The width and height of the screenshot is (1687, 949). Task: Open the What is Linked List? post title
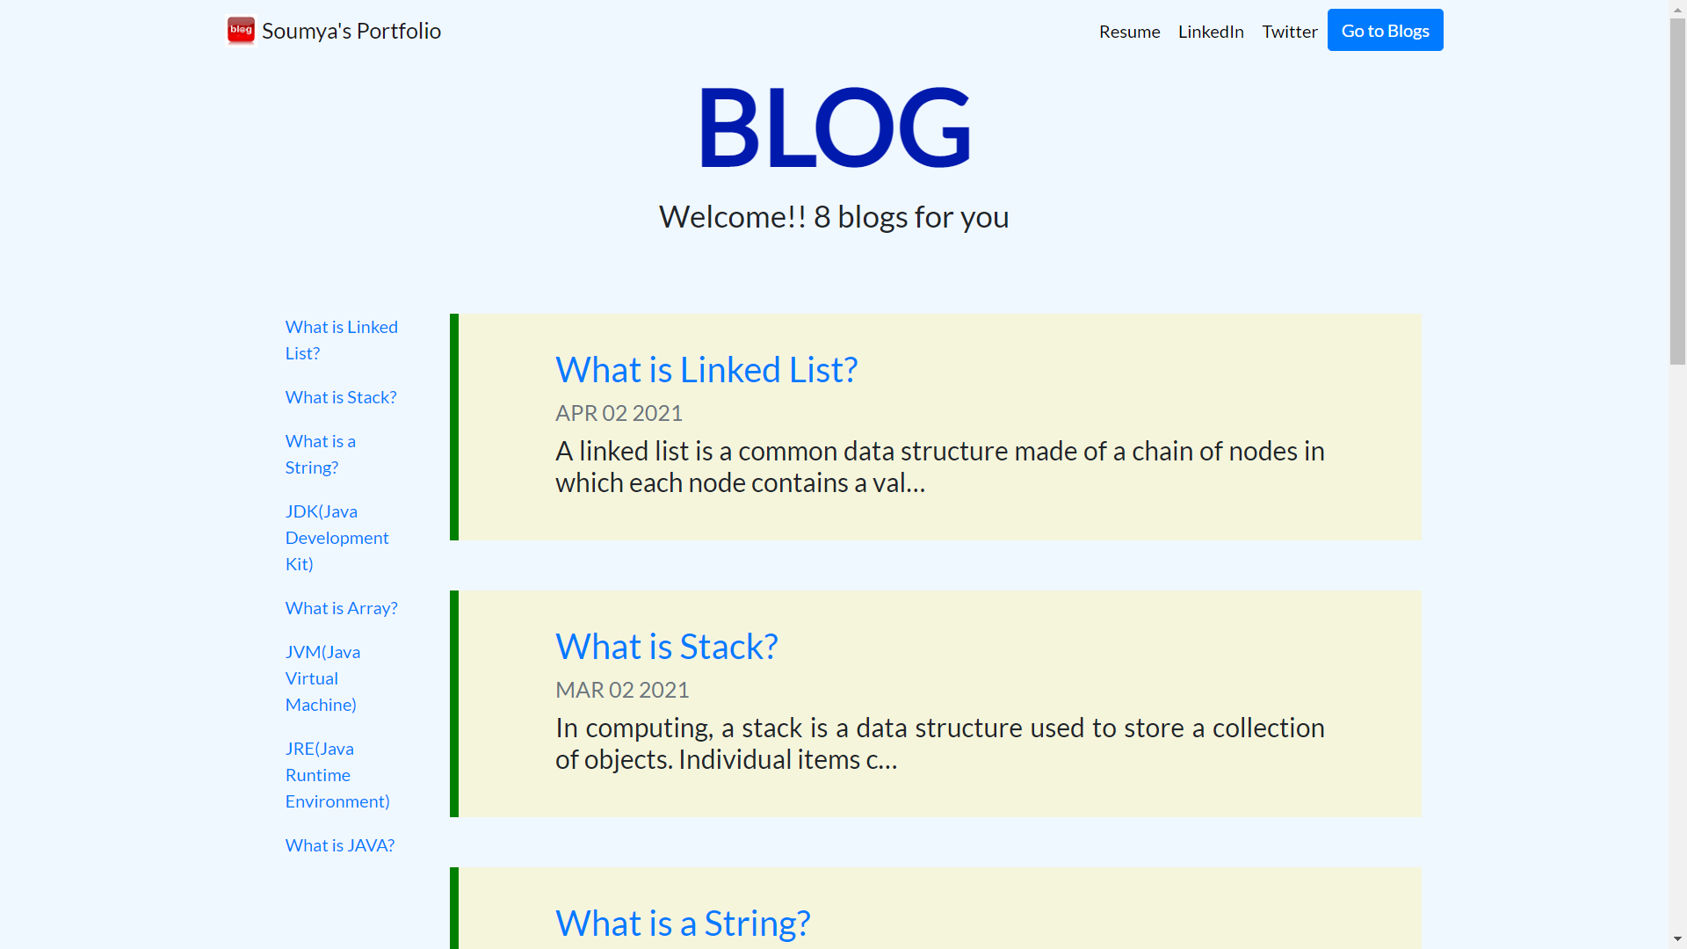(x=706, y=370)
